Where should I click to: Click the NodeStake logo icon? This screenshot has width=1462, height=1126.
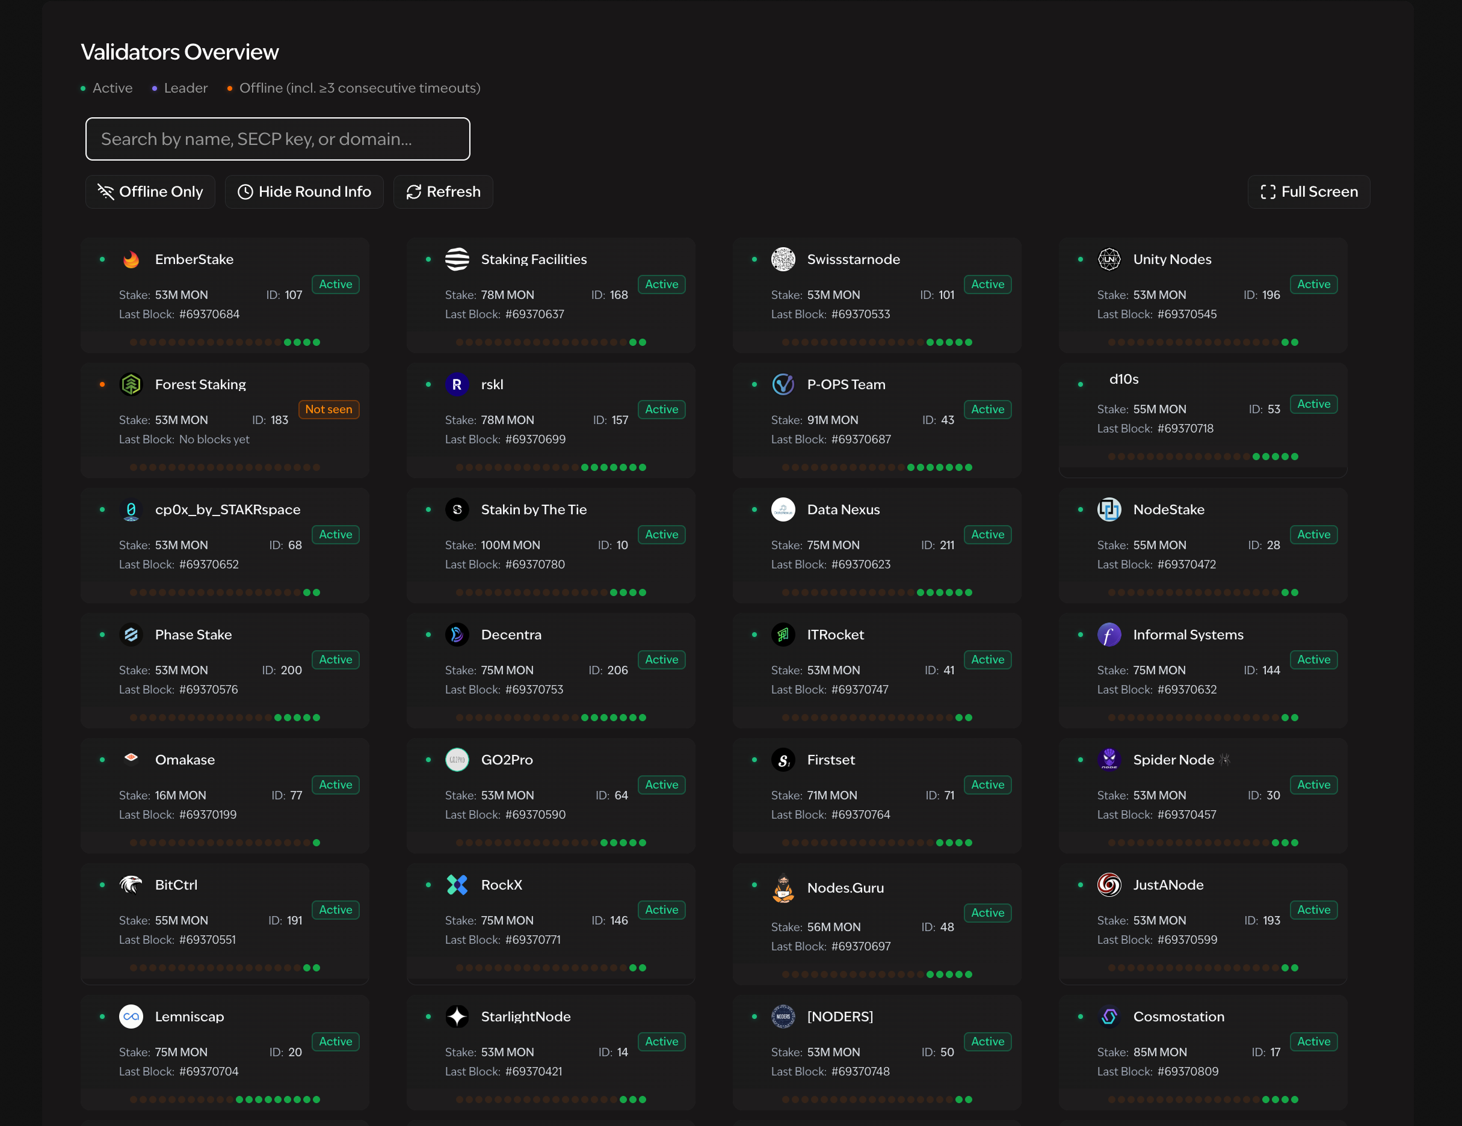(1109, 509)
